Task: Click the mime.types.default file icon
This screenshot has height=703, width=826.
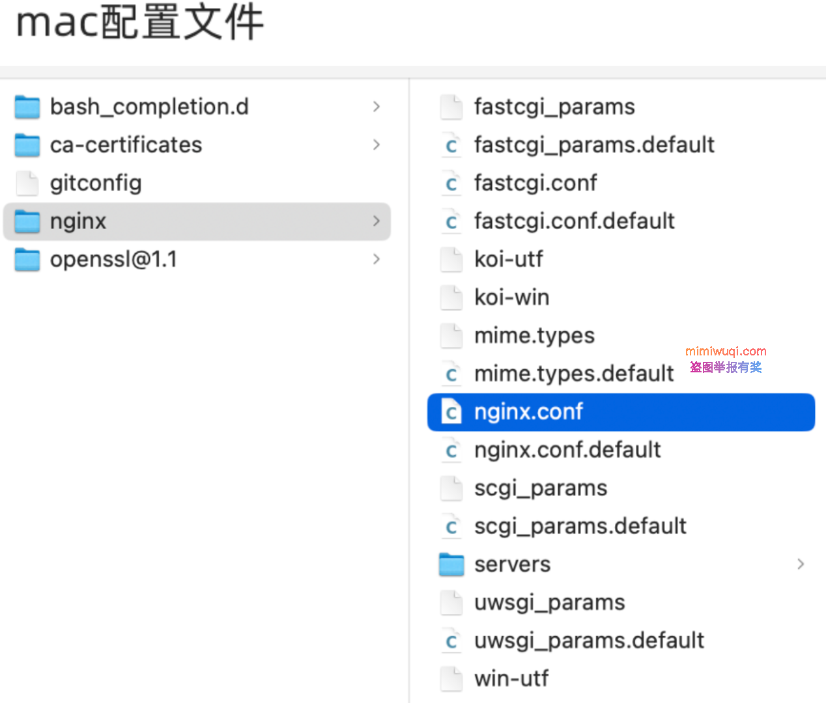Action: [451, 374]
